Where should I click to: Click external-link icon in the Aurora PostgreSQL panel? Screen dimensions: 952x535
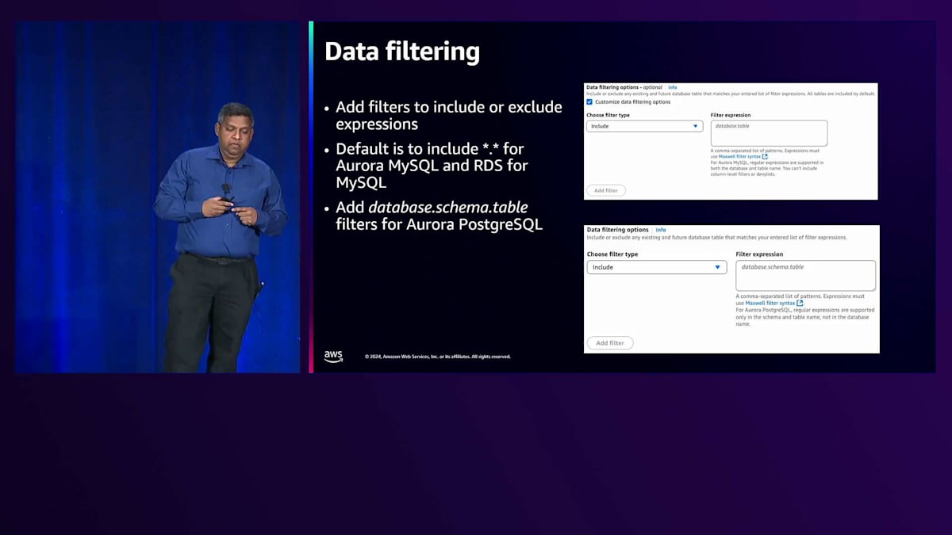[x=800, y=303]
